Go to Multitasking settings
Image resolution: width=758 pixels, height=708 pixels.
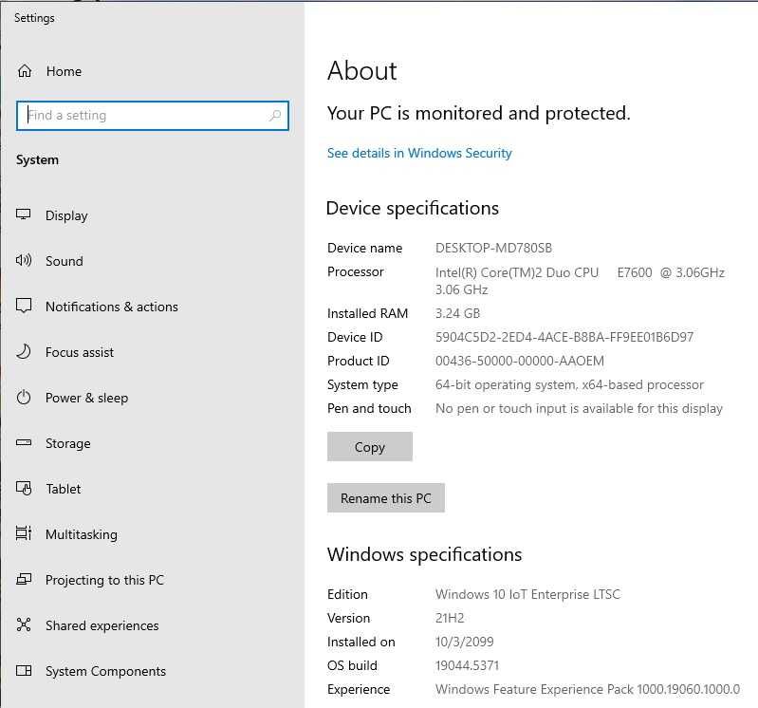82,534
